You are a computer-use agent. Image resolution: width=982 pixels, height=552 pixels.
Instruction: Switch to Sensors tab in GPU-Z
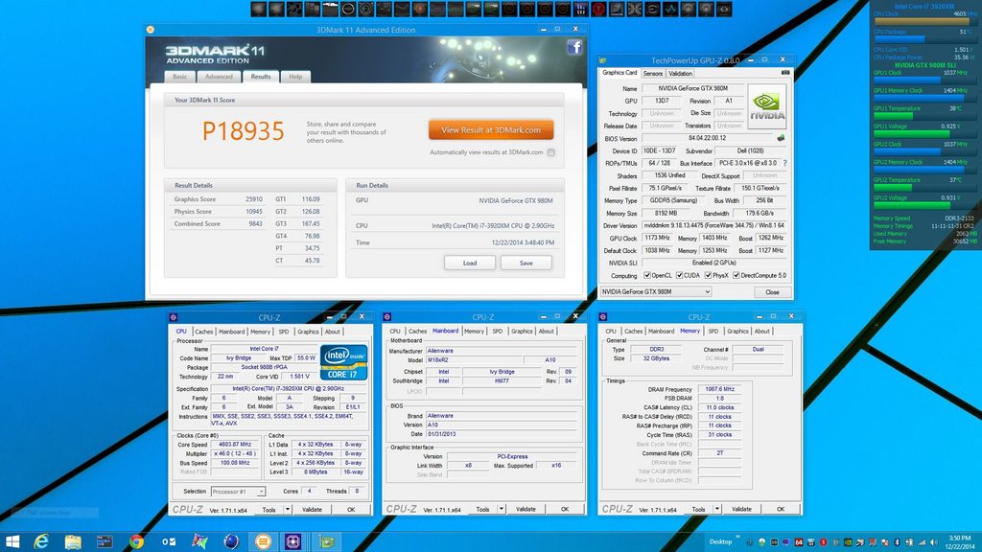(652, 73)
